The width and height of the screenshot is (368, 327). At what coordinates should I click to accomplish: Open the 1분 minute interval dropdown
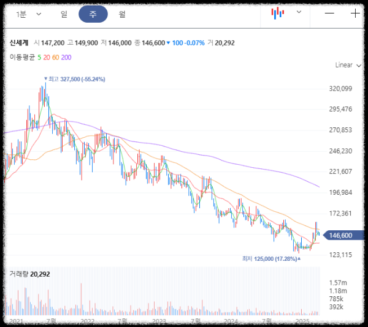pos(29,14)
